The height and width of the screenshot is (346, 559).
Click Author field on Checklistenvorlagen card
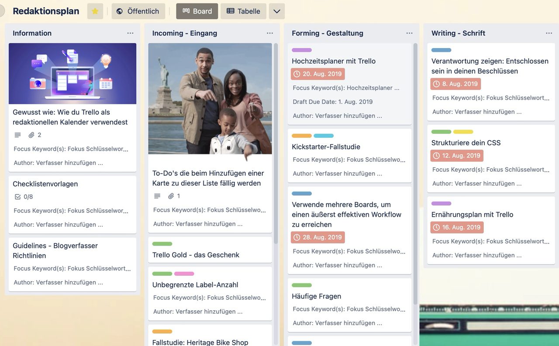point(58,225)
